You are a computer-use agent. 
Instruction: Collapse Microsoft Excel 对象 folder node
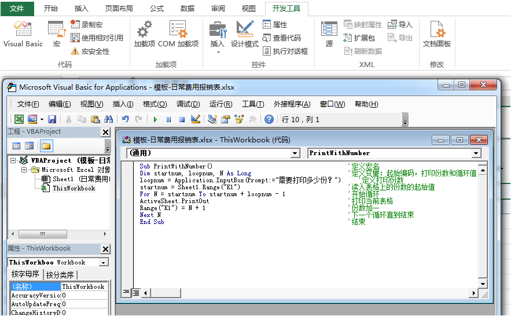point(24,170)
